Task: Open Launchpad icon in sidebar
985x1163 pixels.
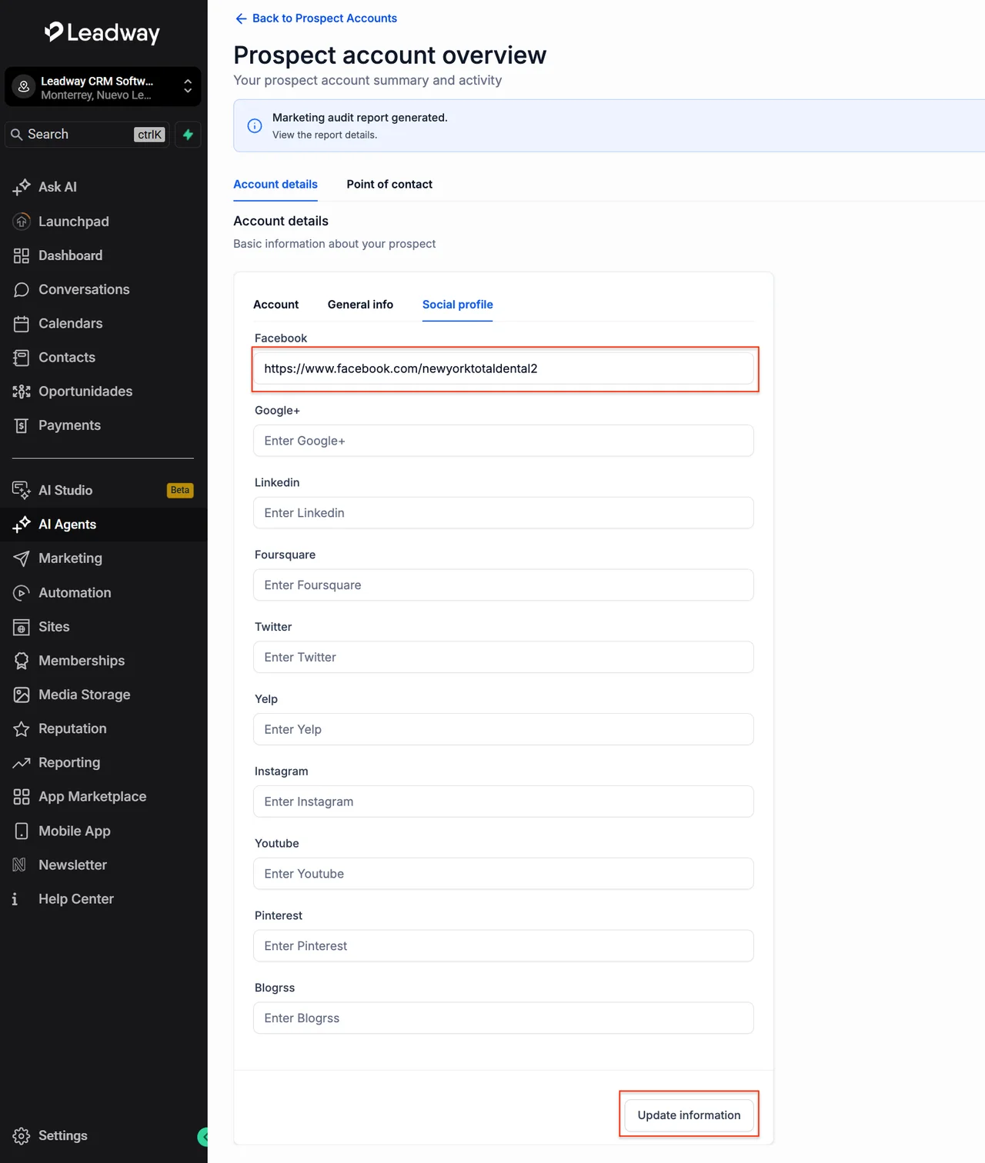Action: click(22, 222)
